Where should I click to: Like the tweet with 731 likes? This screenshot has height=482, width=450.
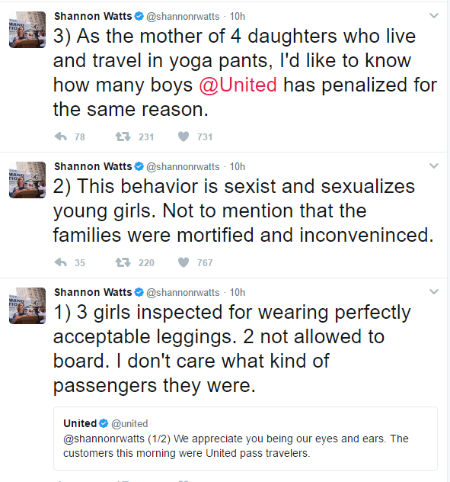[x=184, y=137]
